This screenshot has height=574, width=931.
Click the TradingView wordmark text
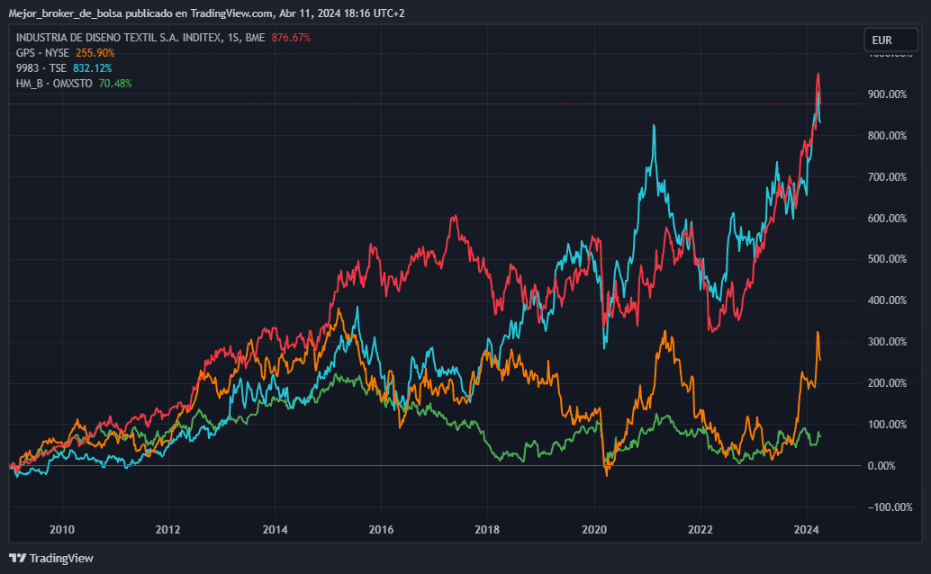[61, 558]
